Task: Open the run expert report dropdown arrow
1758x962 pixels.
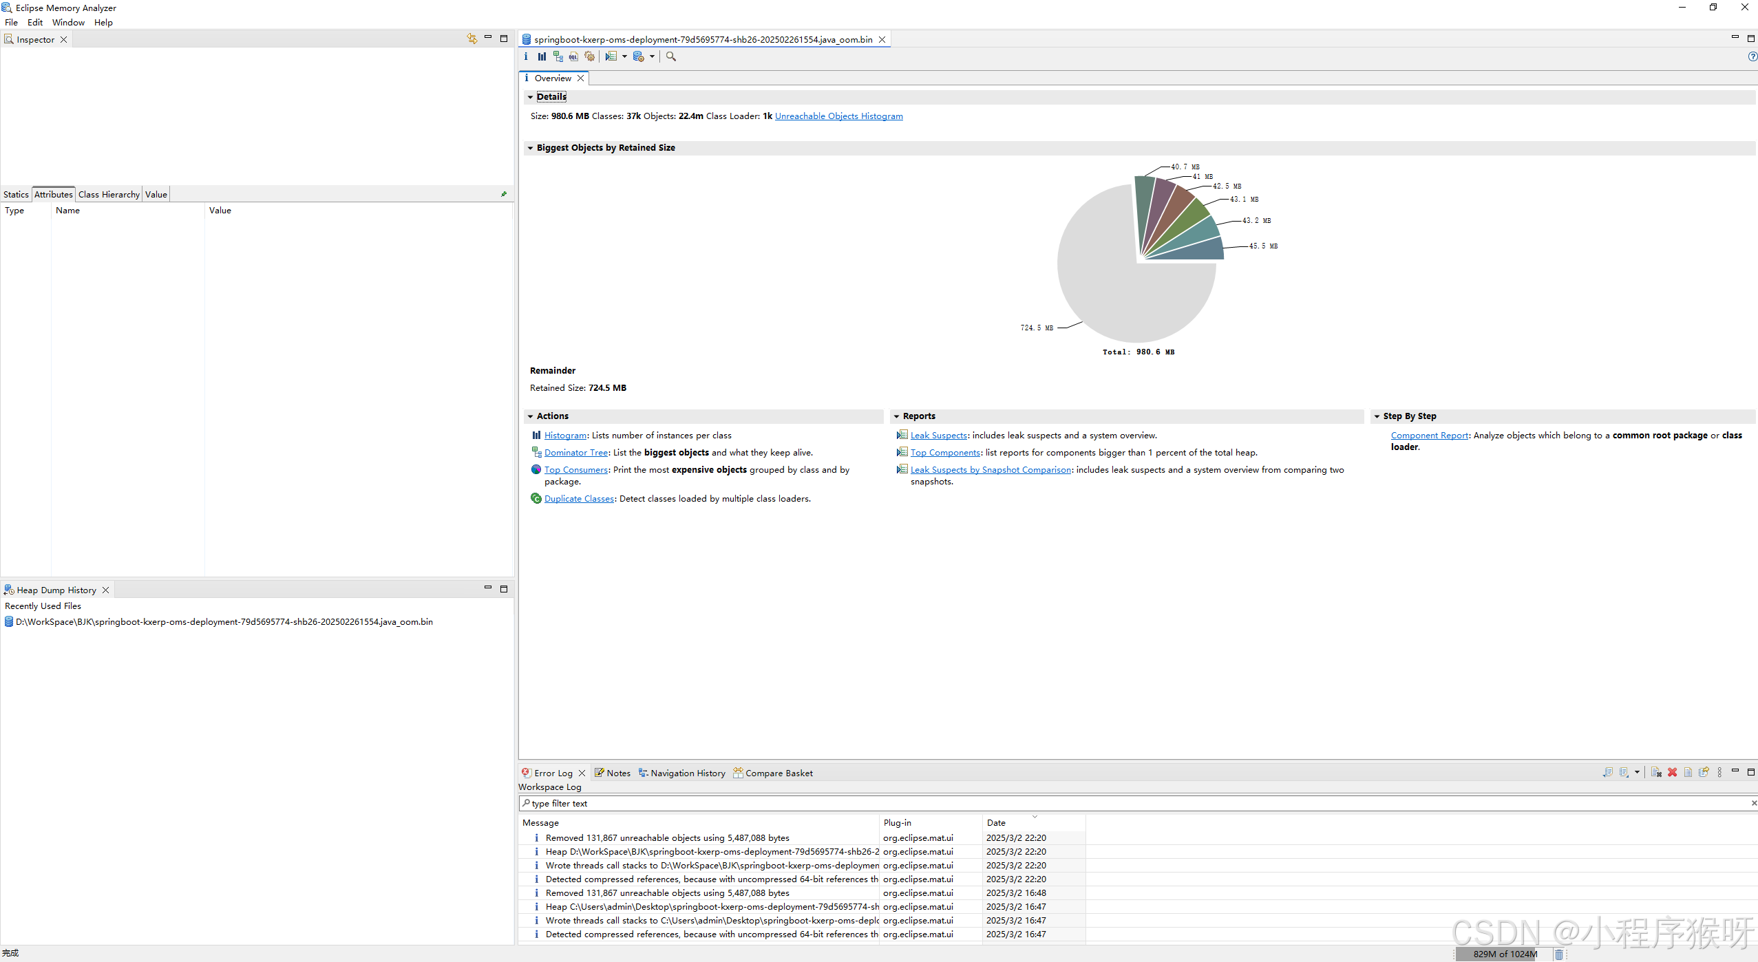Action: point(624,56)
